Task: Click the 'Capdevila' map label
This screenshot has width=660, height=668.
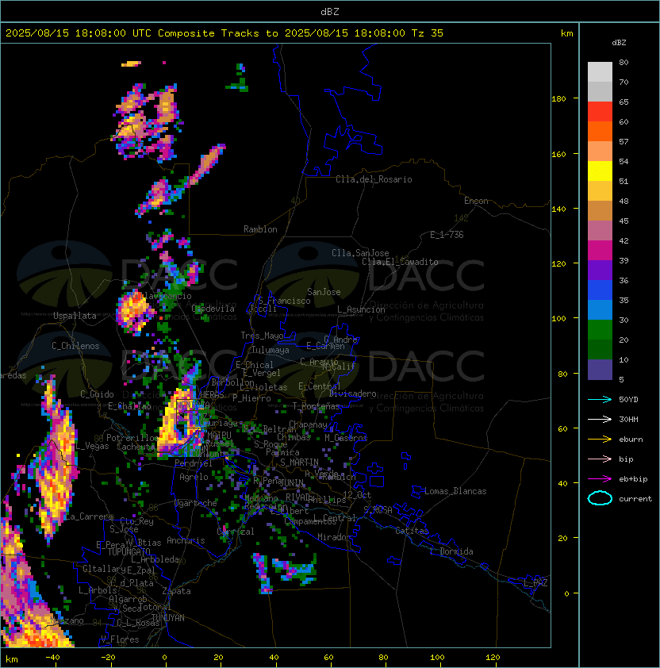Action: point(213,309)
